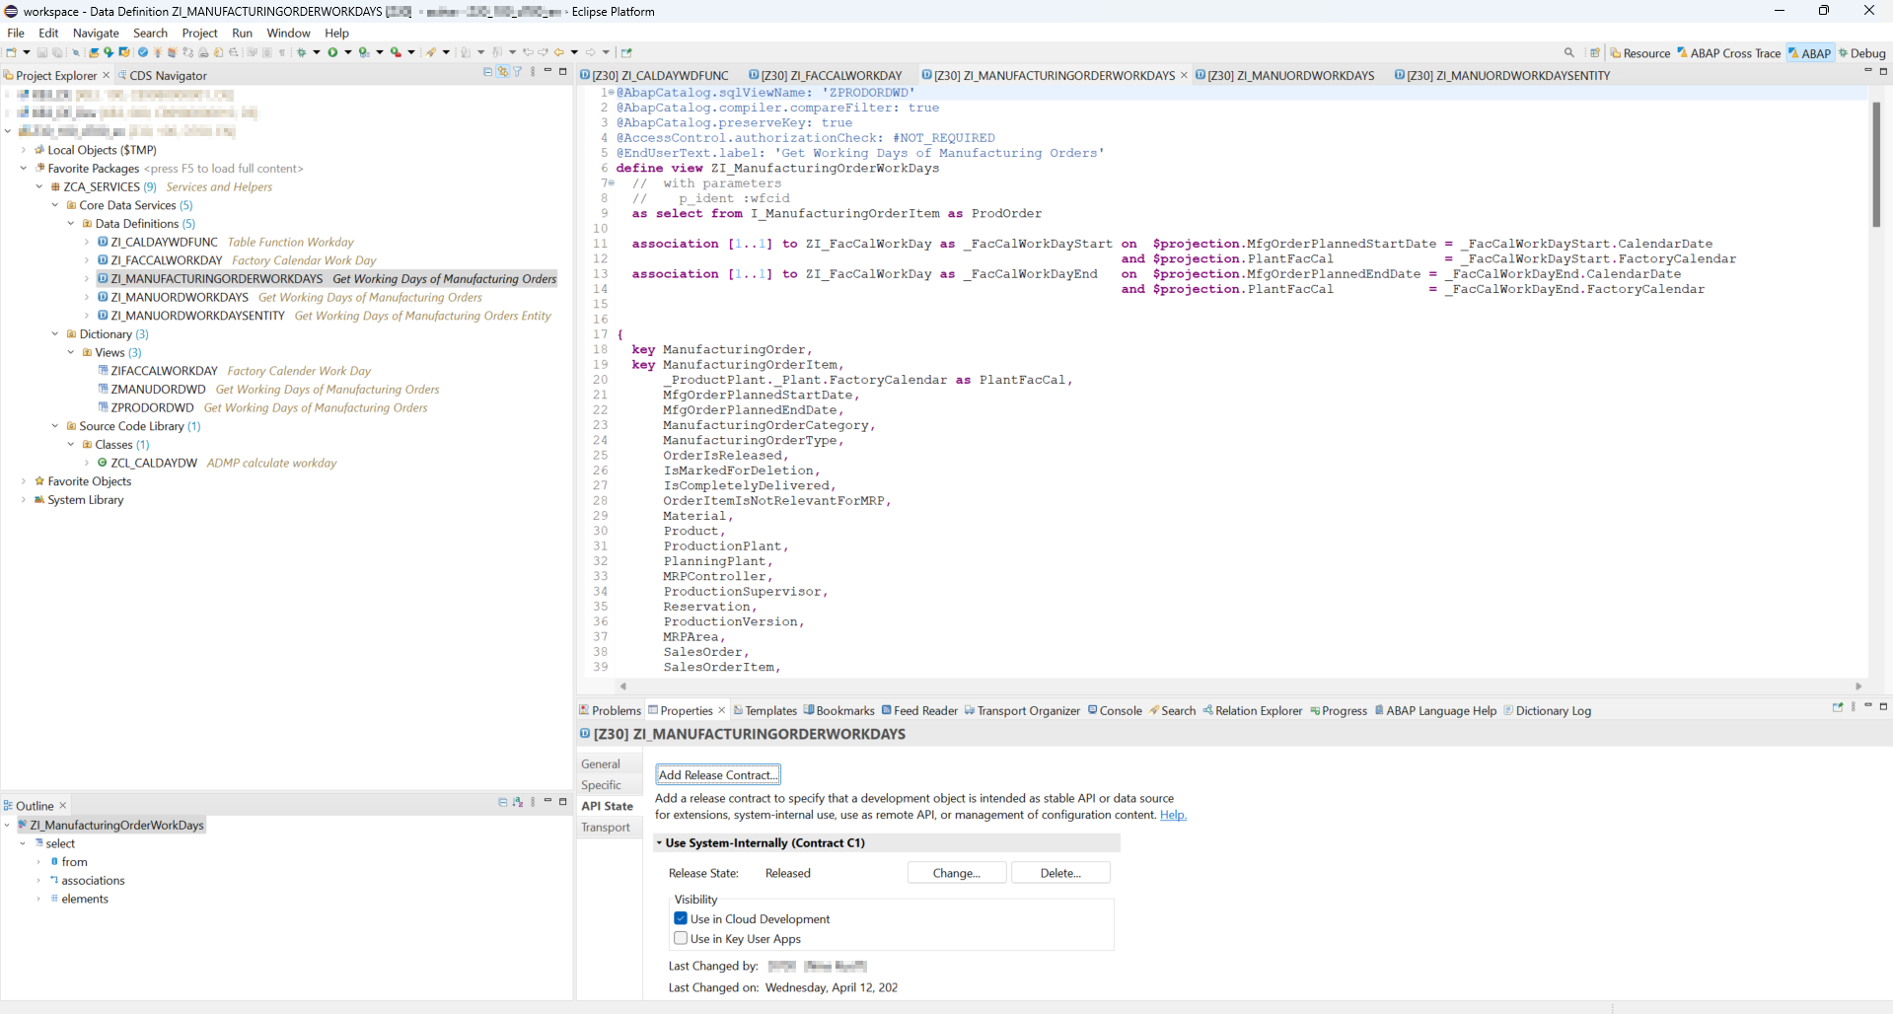Enable Use in Key User Apps checkbox
The width and height of the screenshot is (1893, 1014).
(x=681, y=938)
